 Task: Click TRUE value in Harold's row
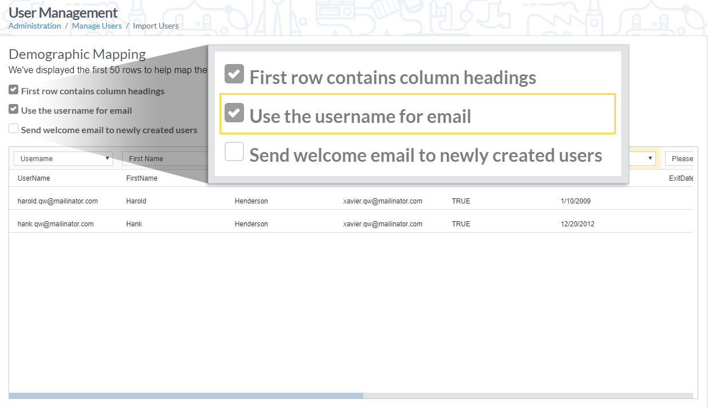461,201
